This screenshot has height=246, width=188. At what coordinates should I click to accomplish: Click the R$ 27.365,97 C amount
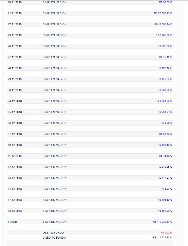[x=163, y=13]
